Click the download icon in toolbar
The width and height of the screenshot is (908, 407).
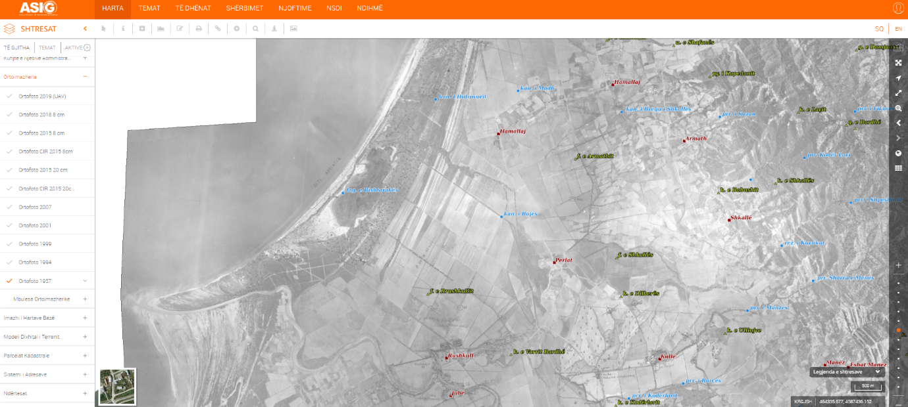pos(274,29)
